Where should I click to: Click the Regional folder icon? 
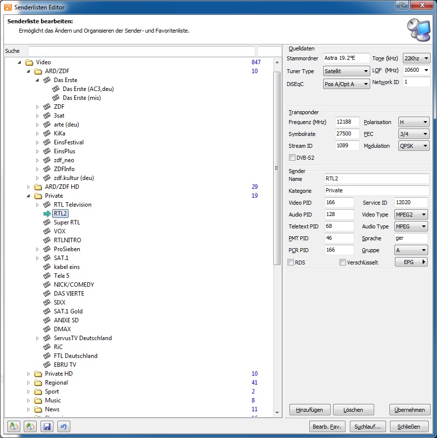(x=38, y=383)
